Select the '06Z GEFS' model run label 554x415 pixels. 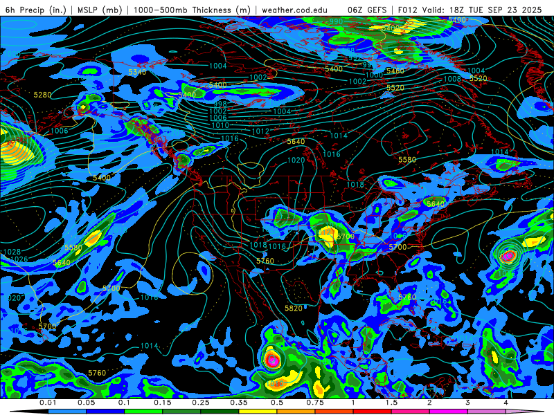367,10
